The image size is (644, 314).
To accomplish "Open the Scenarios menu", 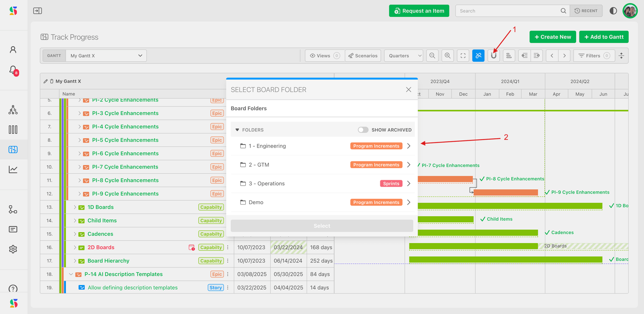I will tap(363, 55).
